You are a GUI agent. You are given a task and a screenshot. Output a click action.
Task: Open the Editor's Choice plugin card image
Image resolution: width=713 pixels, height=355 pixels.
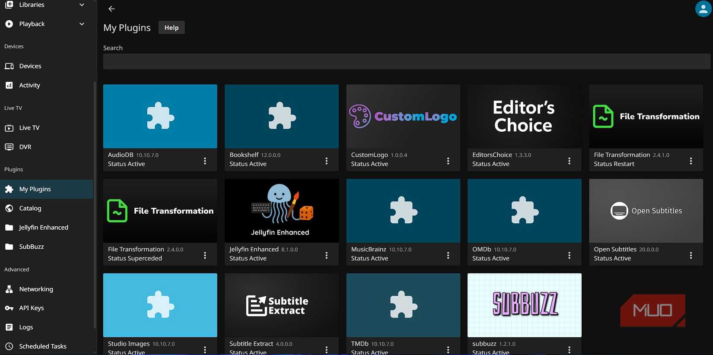pyautogui.click(x=525, y=117)
